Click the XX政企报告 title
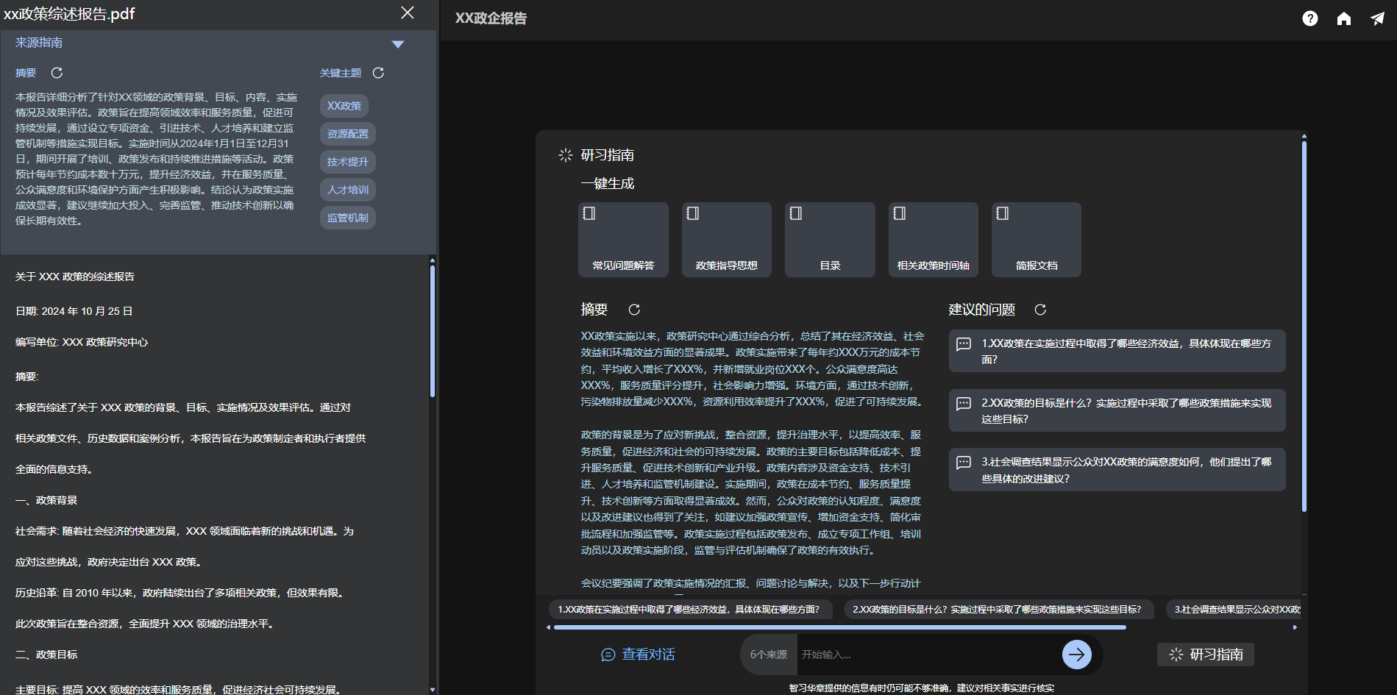The height and width of the screenshot is (695, 1397). [x=491, y=18]
